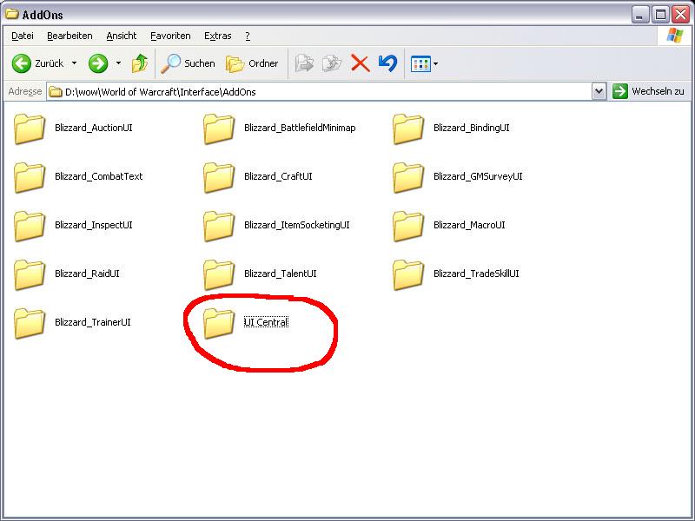Click the Blizzard_TradeSkillUI name label

click(x=476, y=274)
